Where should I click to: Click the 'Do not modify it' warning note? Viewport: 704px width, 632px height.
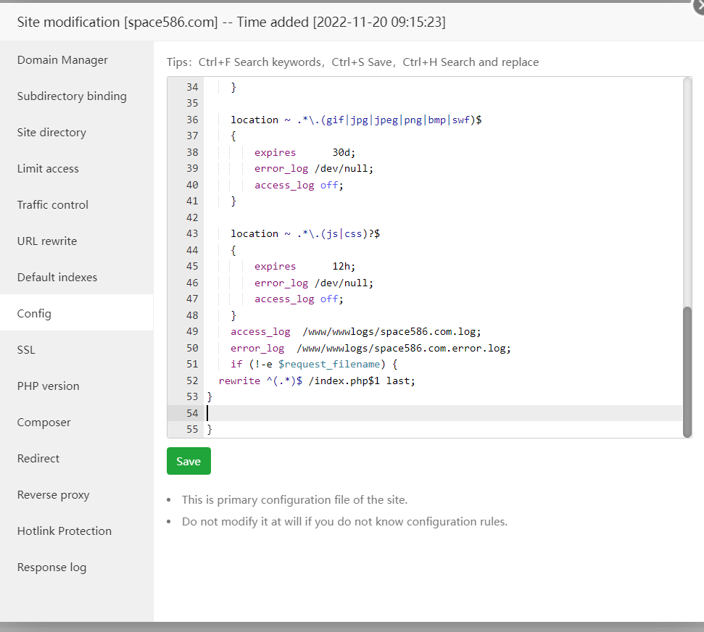pyautogui.click(x=345, y=522)
